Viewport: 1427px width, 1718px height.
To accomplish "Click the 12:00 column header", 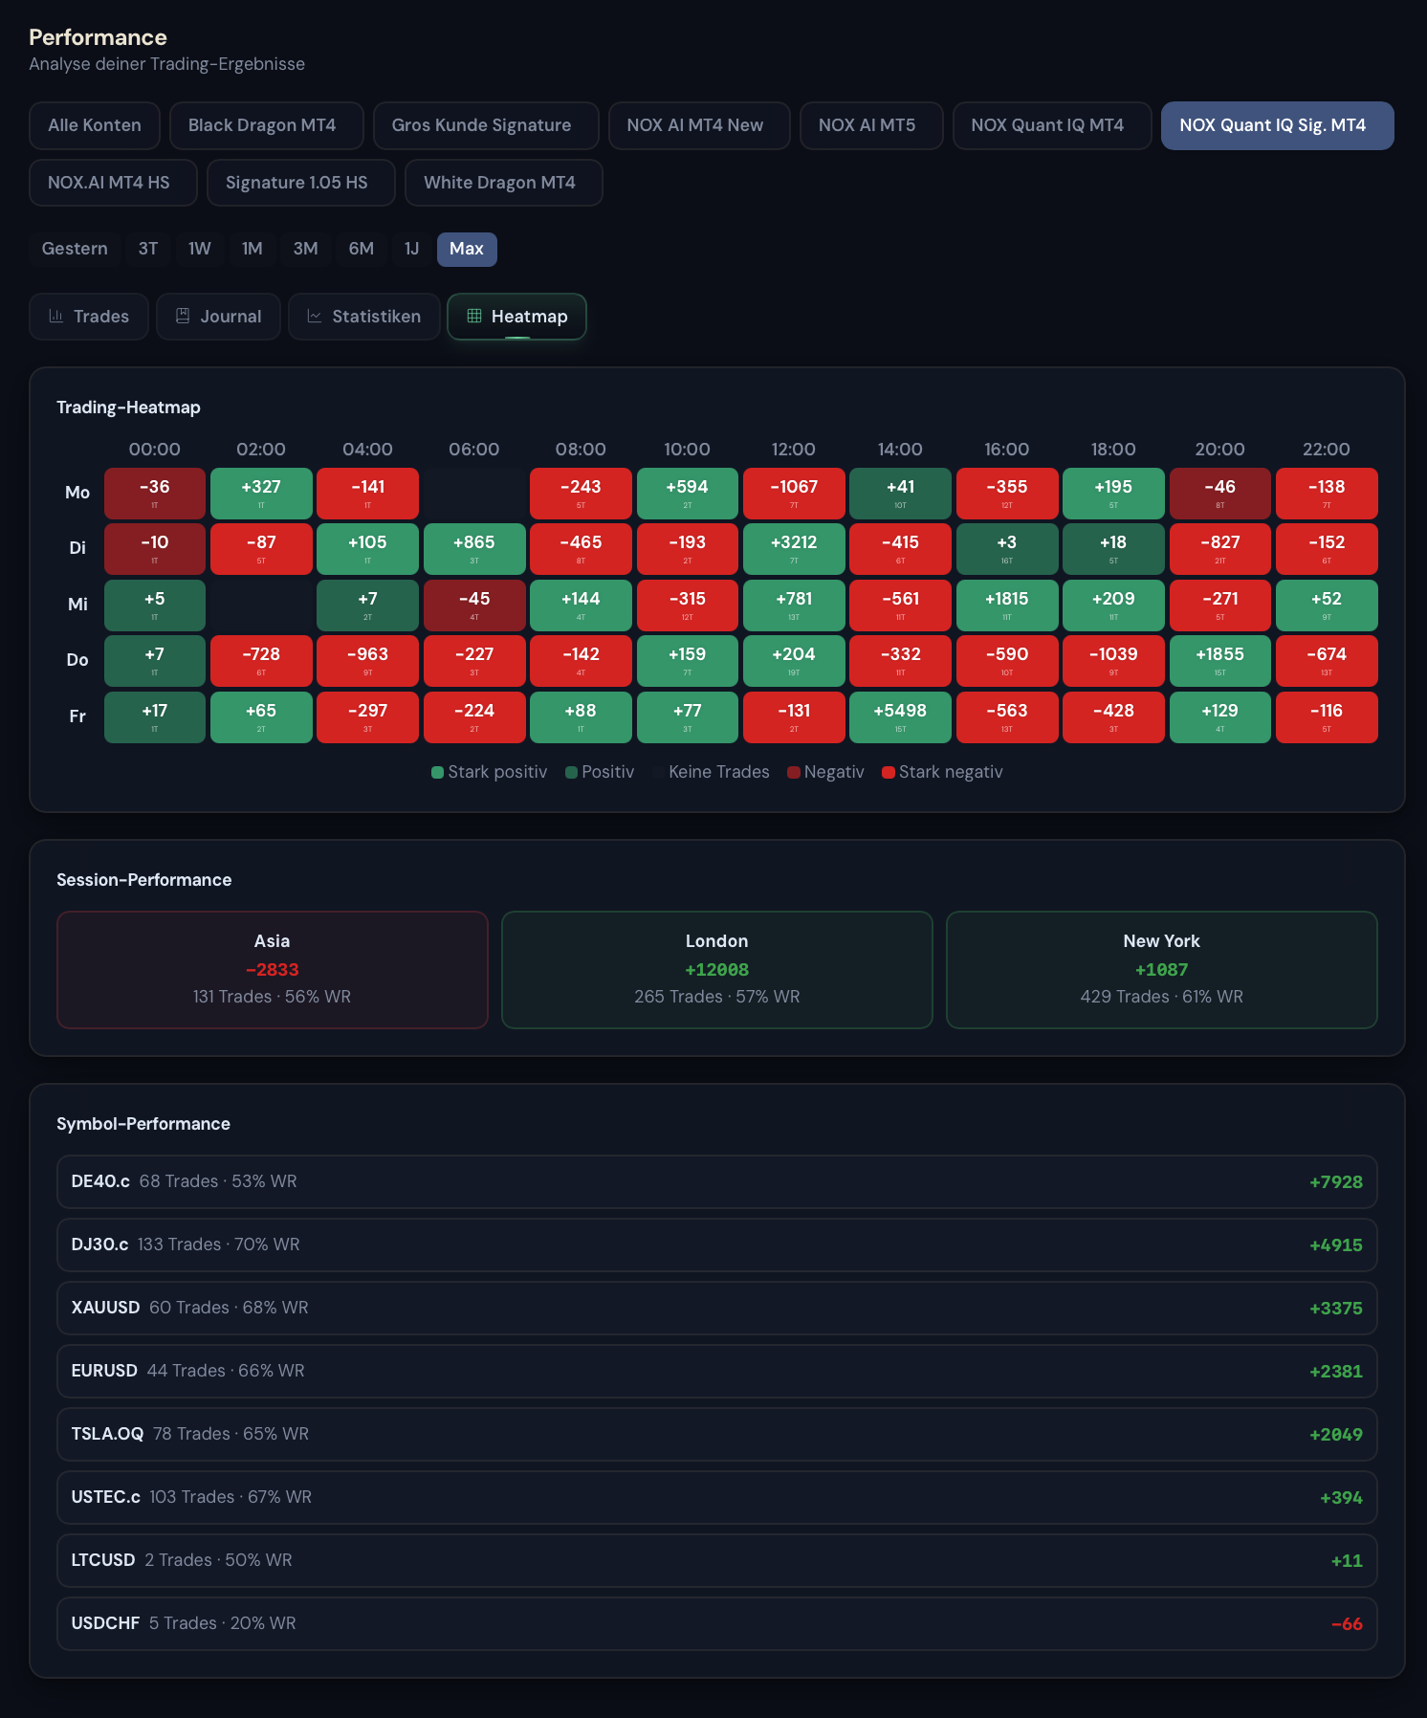I will 794,450.
